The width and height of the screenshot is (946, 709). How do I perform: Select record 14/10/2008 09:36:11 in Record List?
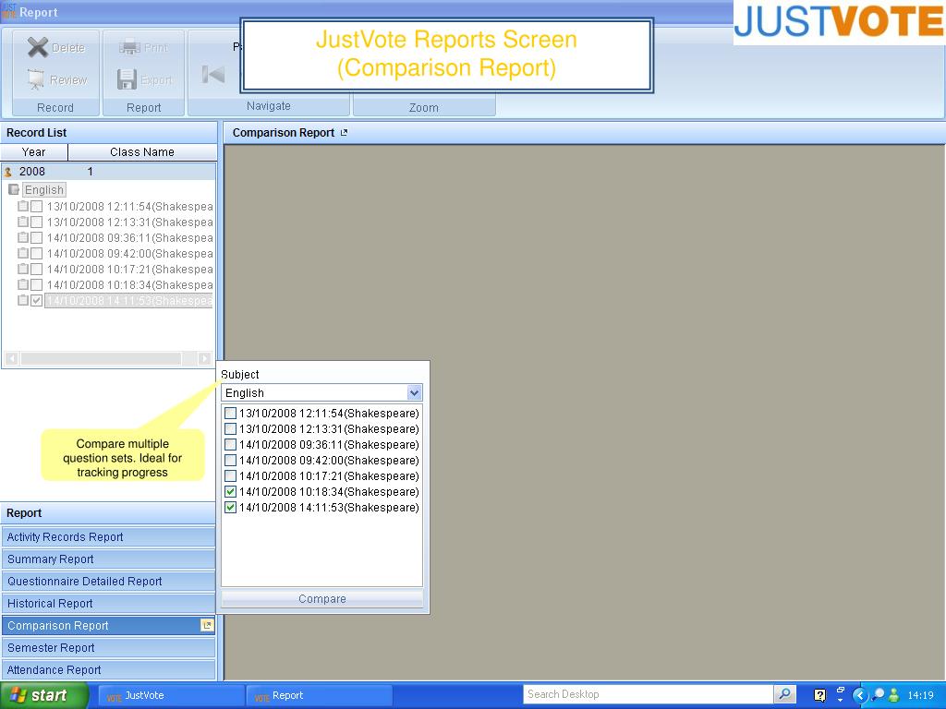click(129, 238)
